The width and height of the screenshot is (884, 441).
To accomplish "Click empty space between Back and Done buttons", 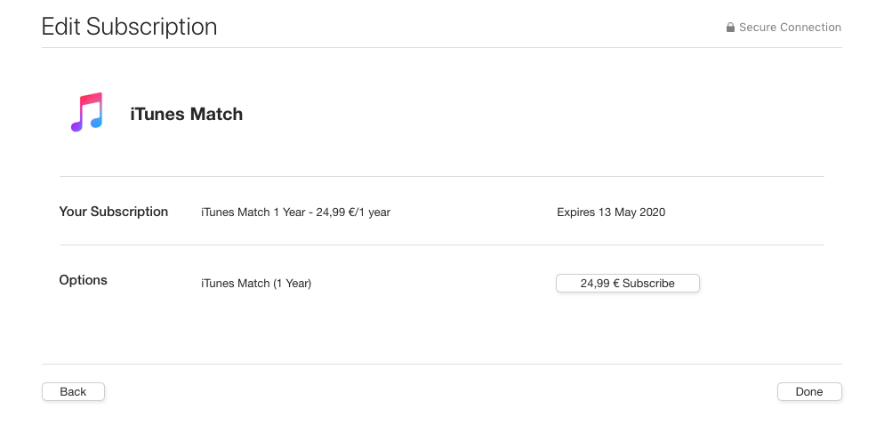I will tap(441, 392).
